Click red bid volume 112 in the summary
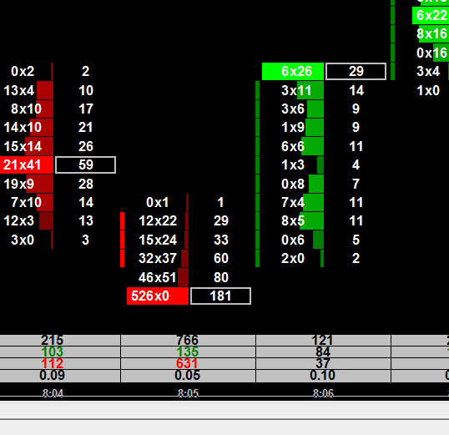Image resolution: width=449 pixels, height=435 pixels. point(52,363)
